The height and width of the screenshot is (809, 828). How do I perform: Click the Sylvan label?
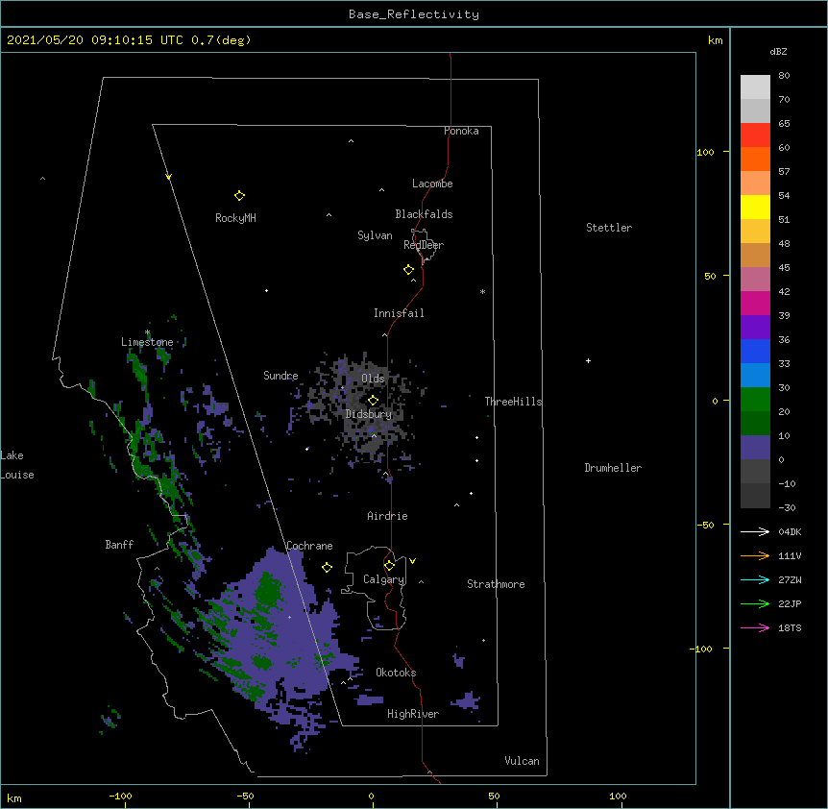pyautogui.click(x=375, y=235)
